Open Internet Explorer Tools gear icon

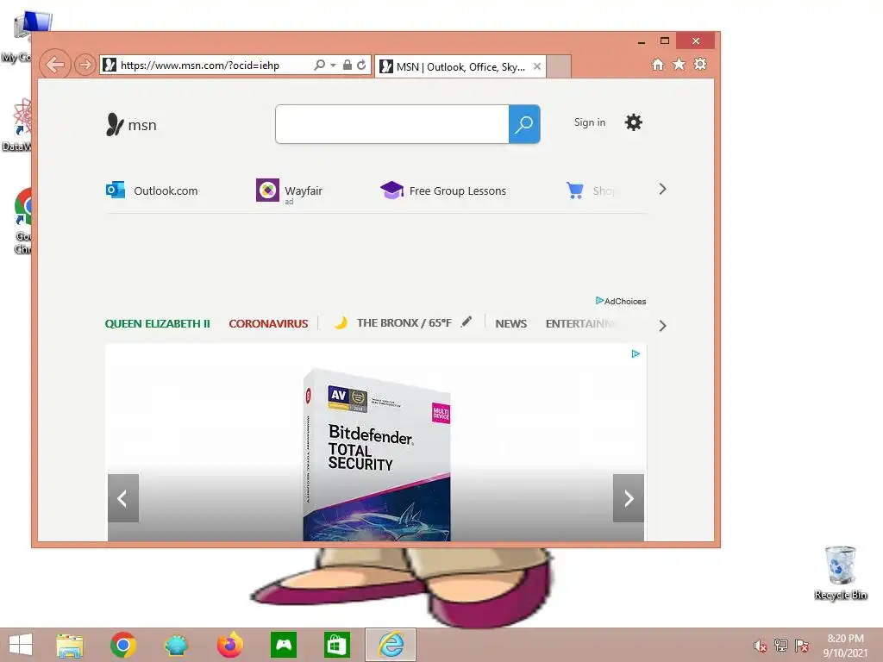(700, 64)
